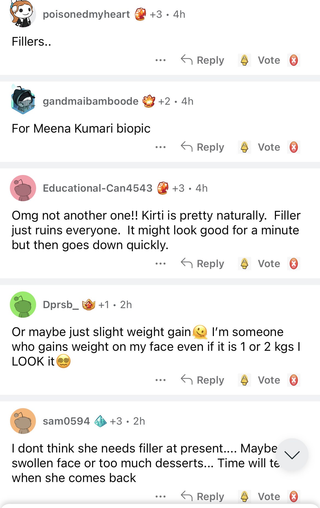Downvote sam0594's comment
Image resolution: width=320 pixels, height=508 pixels.
click(293, 497)
